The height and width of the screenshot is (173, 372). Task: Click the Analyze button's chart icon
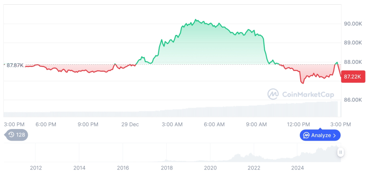(x=306, y=135)
